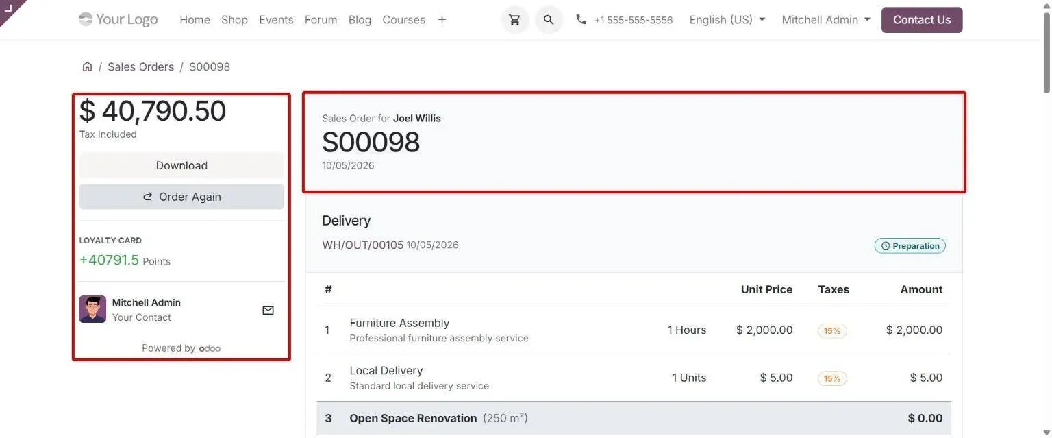
Task: Click the $ 5.00 unit price cell
Action: click(x=776, y=378)
